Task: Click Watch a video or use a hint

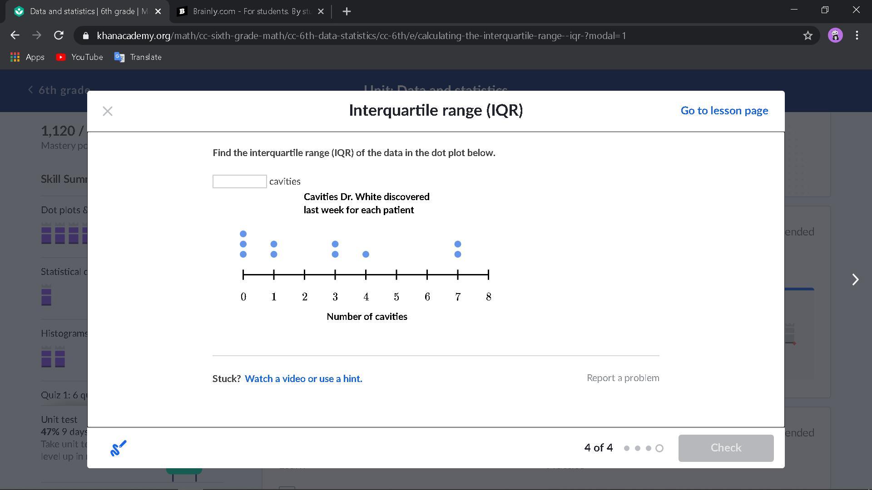Action: [x=303, y=378]
